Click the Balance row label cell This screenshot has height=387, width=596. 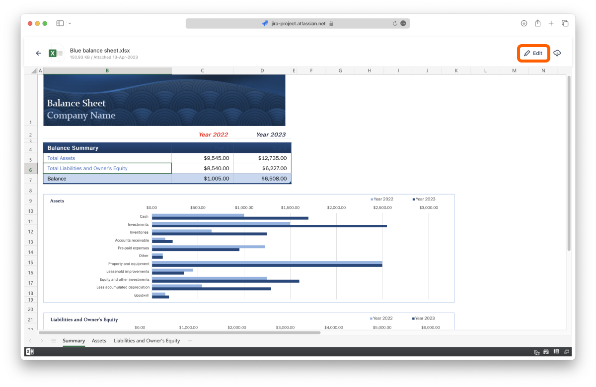pos(107,179)
